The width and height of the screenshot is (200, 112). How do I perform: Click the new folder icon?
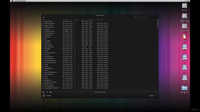coord(51,92)
